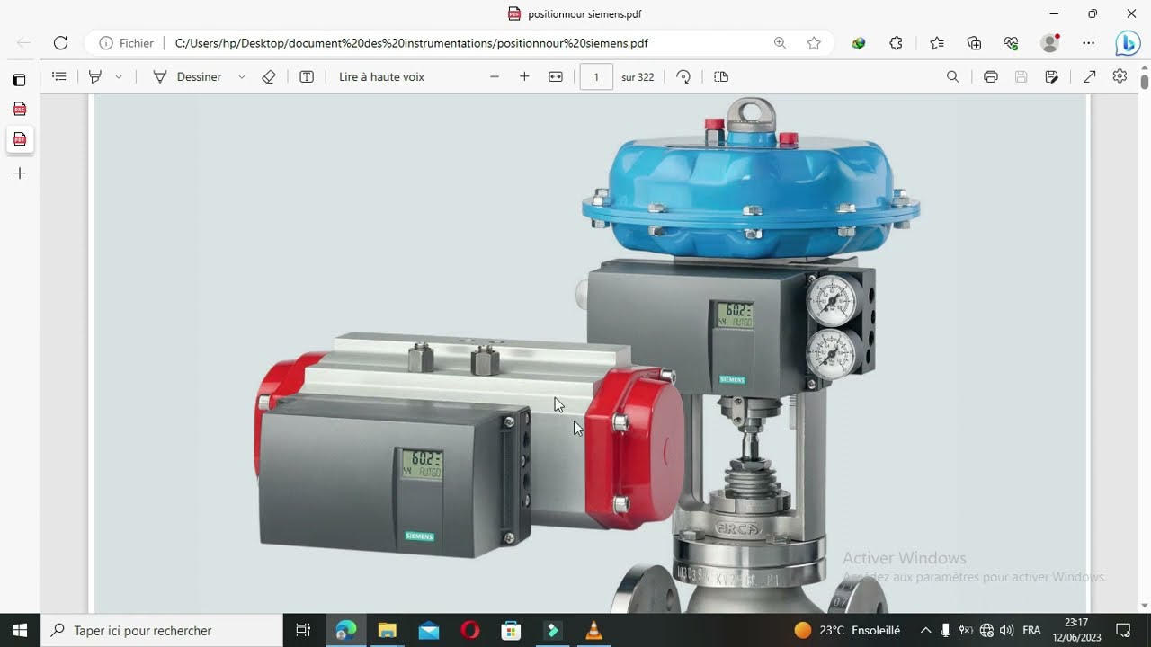This screenshot has width=1151, height=647.
Task: Open the Edge settings three-dot menu
Action: point(1089,43)
